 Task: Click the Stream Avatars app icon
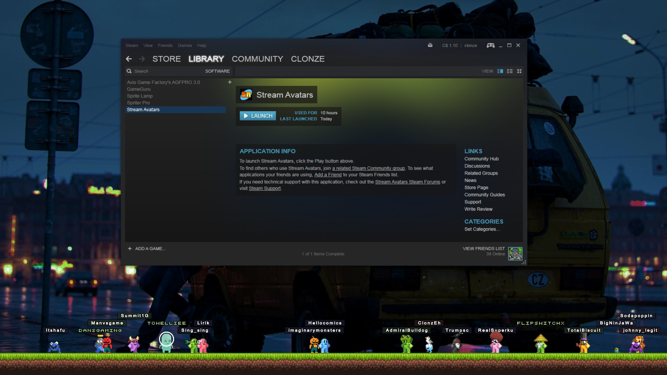[245, 95]
